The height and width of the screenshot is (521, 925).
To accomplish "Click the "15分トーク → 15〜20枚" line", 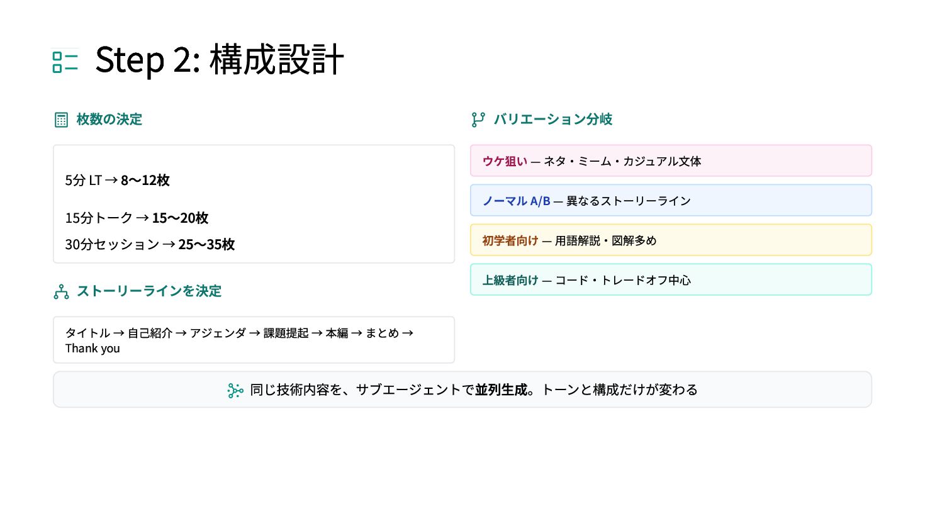I will point(137,218).
